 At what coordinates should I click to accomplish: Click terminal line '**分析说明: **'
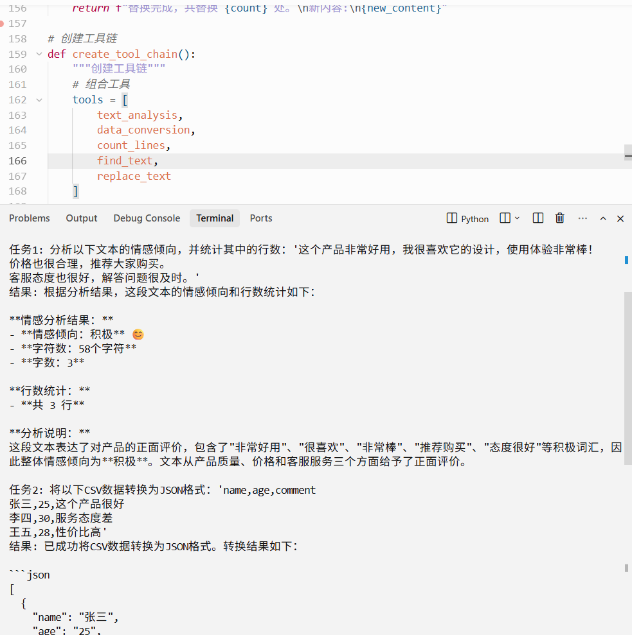tap(50, 433)
